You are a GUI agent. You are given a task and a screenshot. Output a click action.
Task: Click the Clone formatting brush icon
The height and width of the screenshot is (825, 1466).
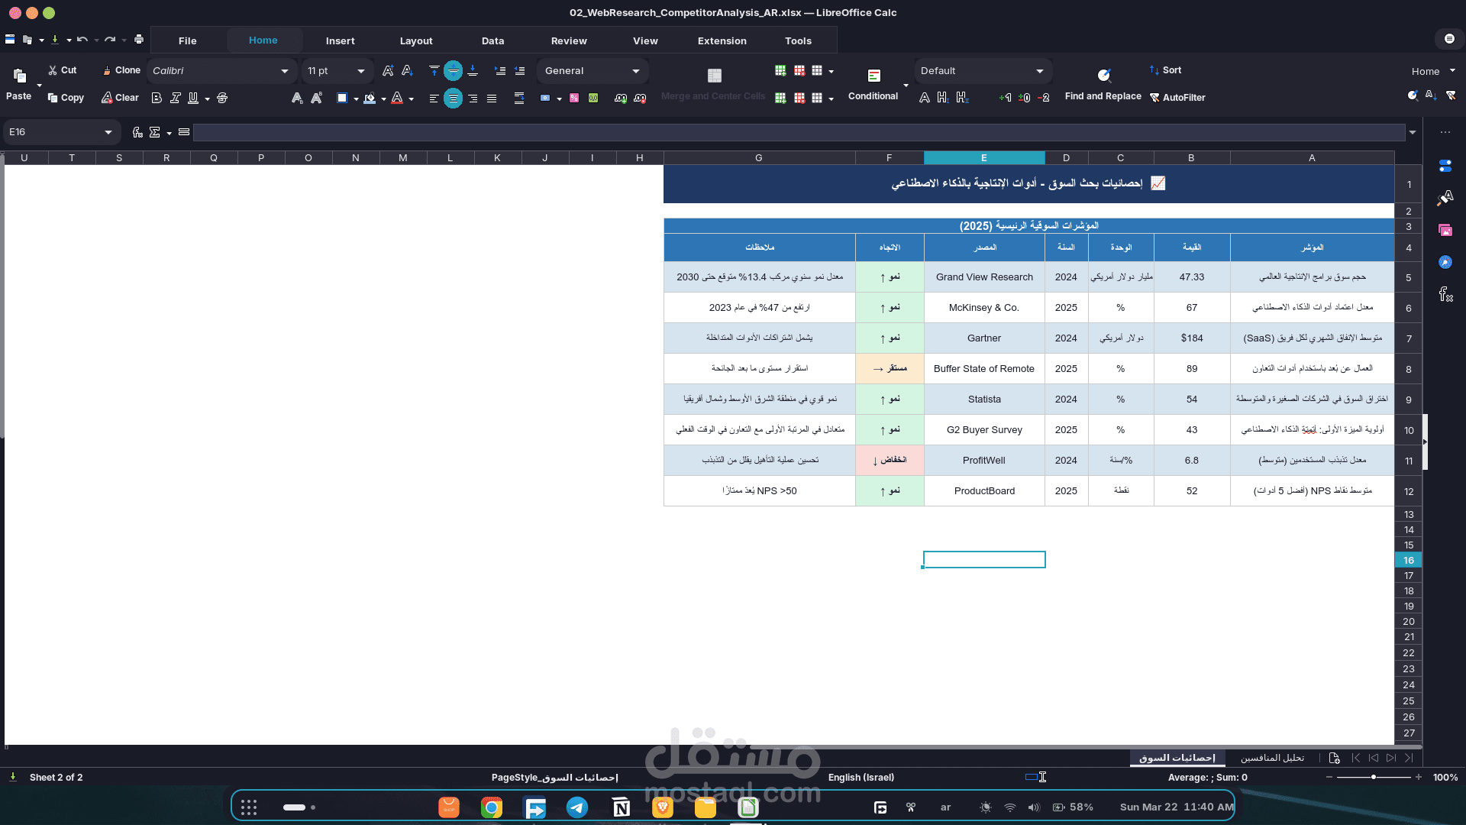(x=108, y=70)
